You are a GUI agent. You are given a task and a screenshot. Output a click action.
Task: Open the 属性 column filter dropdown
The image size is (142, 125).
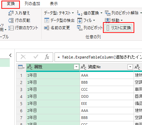point(76,67)
